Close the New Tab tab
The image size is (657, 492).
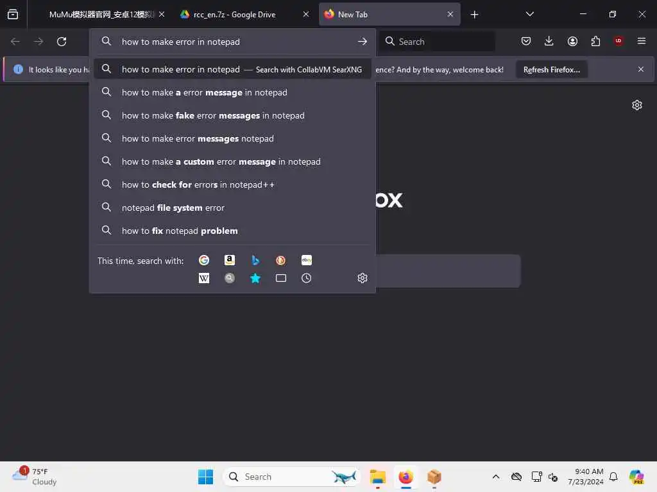450,15
